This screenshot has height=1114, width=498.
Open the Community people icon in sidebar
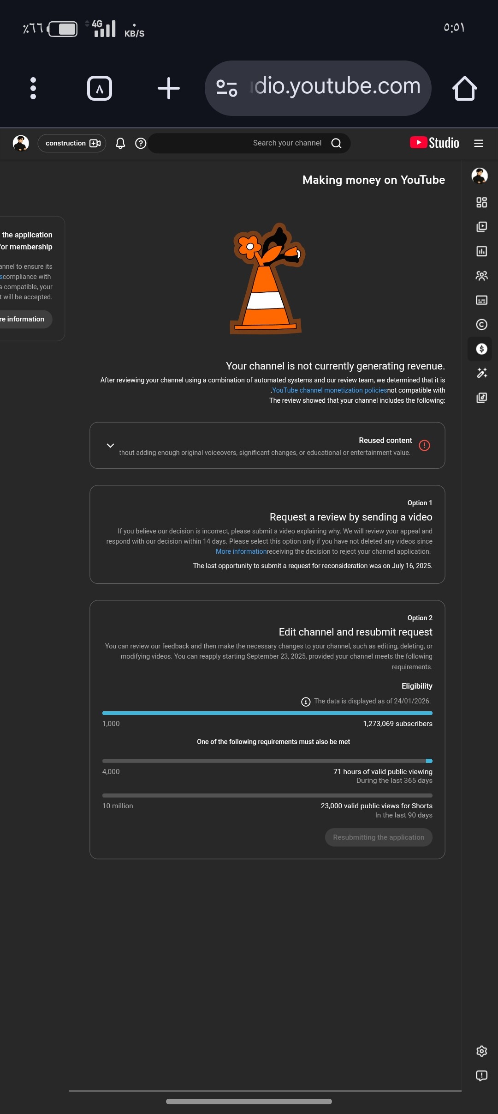tap(481, 276)
